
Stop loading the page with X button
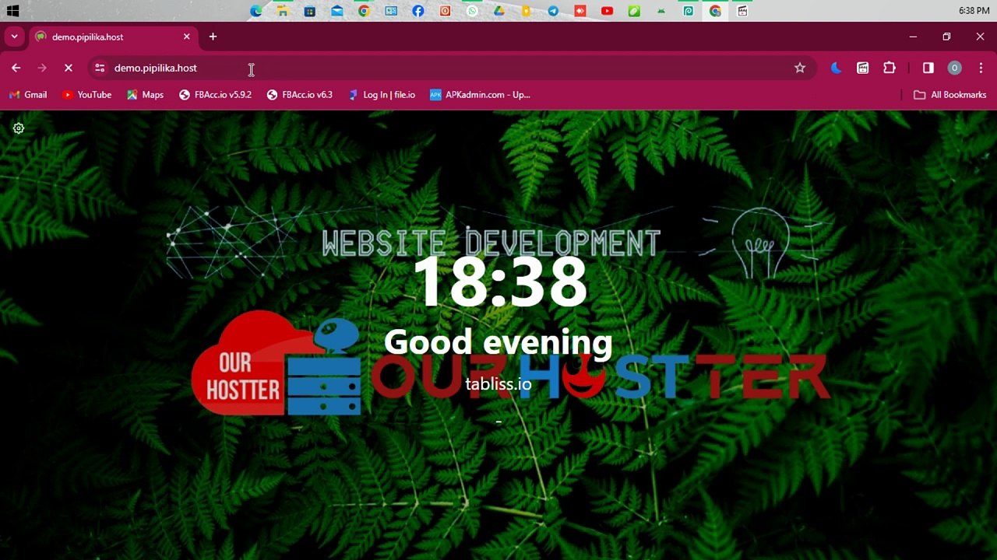tap(69, 68)
